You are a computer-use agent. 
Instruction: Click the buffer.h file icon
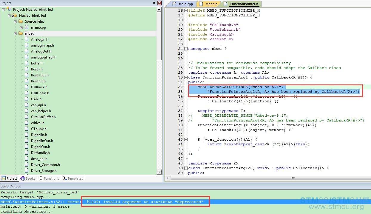[x=27, y=63]
